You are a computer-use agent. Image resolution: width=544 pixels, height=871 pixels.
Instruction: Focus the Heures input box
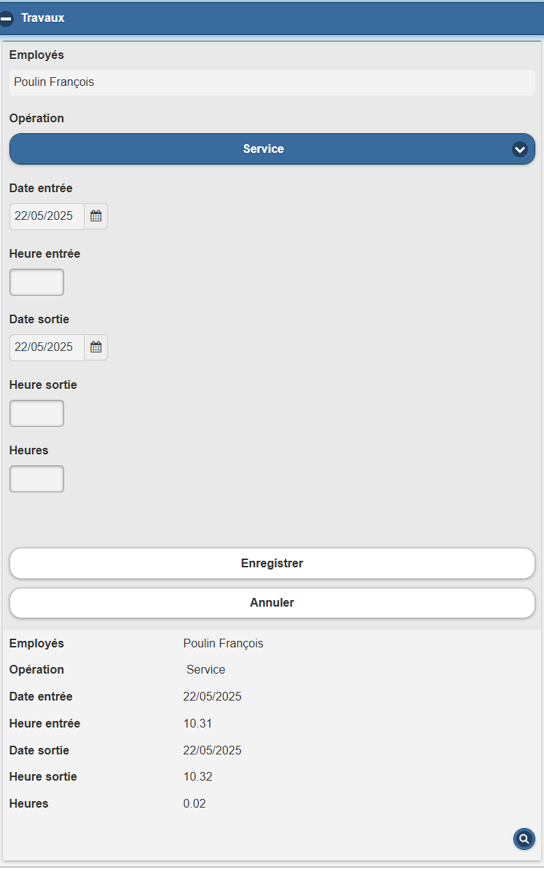[x=36, y=478]
